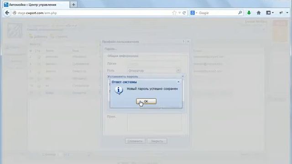Viewport: 292px width, 164px height.
Task: Select the 'Автомойка :: Центр управления' tab
Action: pyautogui.click(x=36, y=5)
